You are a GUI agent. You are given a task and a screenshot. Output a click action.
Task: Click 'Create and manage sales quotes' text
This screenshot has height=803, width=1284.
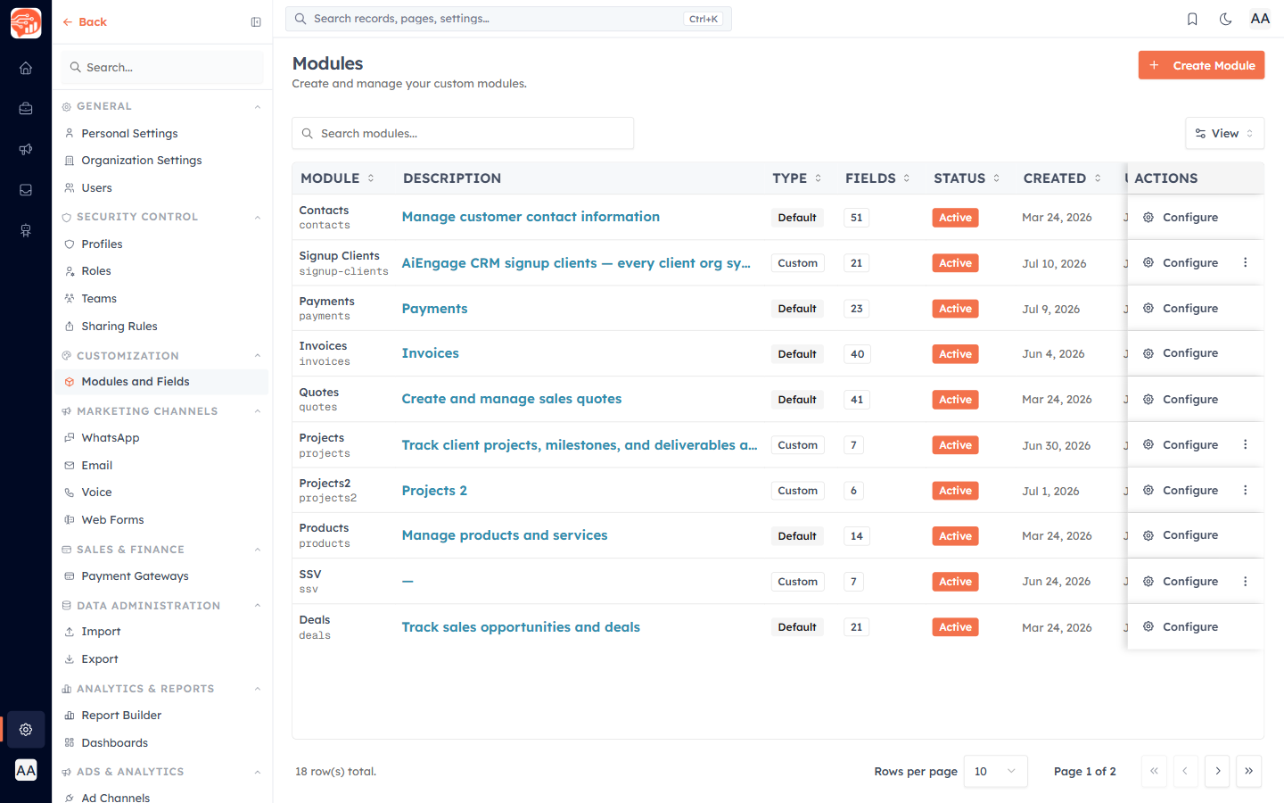tap(512, 399)
